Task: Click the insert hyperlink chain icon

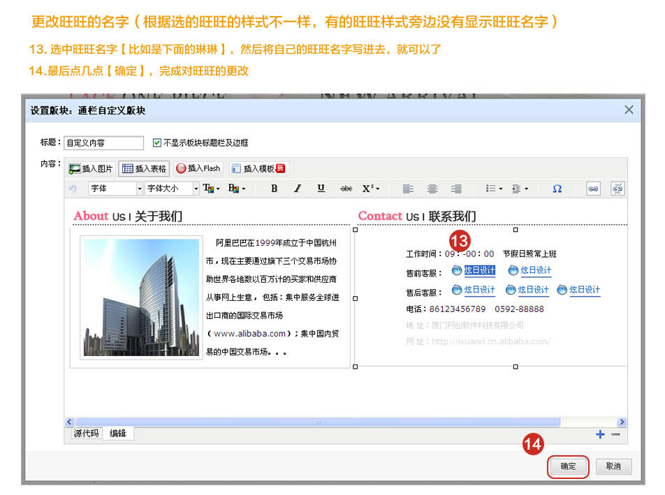Action: coord(593,189)
